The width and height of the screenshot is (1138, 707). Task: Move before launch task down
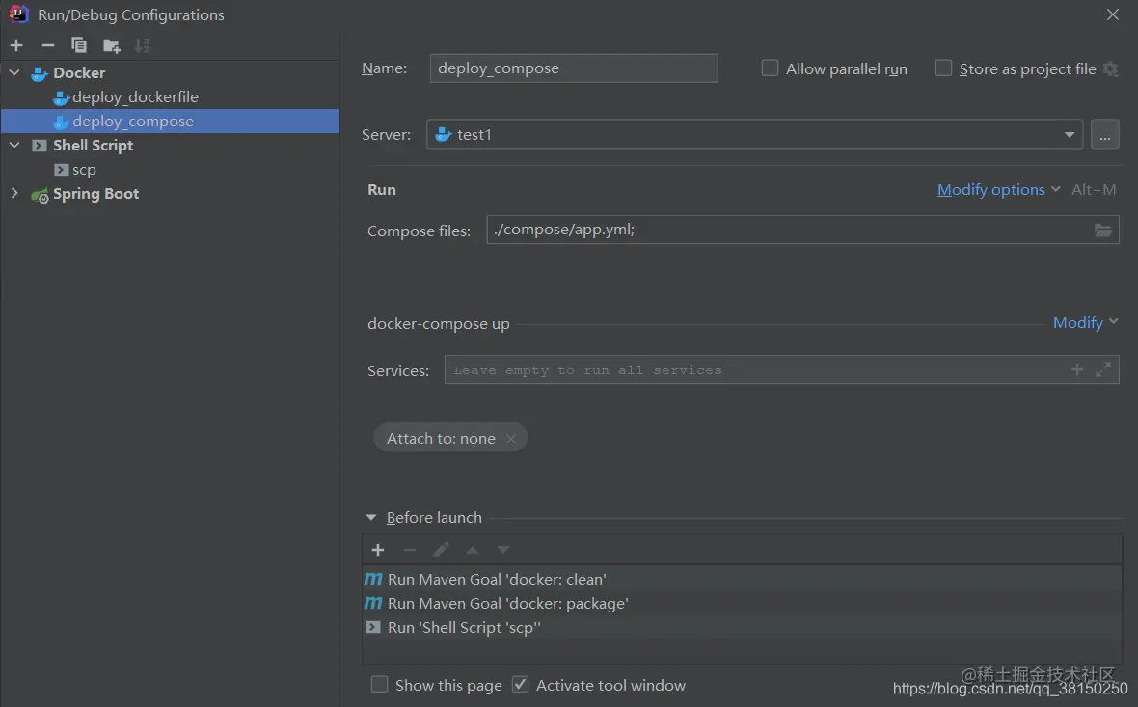[503, 550]
